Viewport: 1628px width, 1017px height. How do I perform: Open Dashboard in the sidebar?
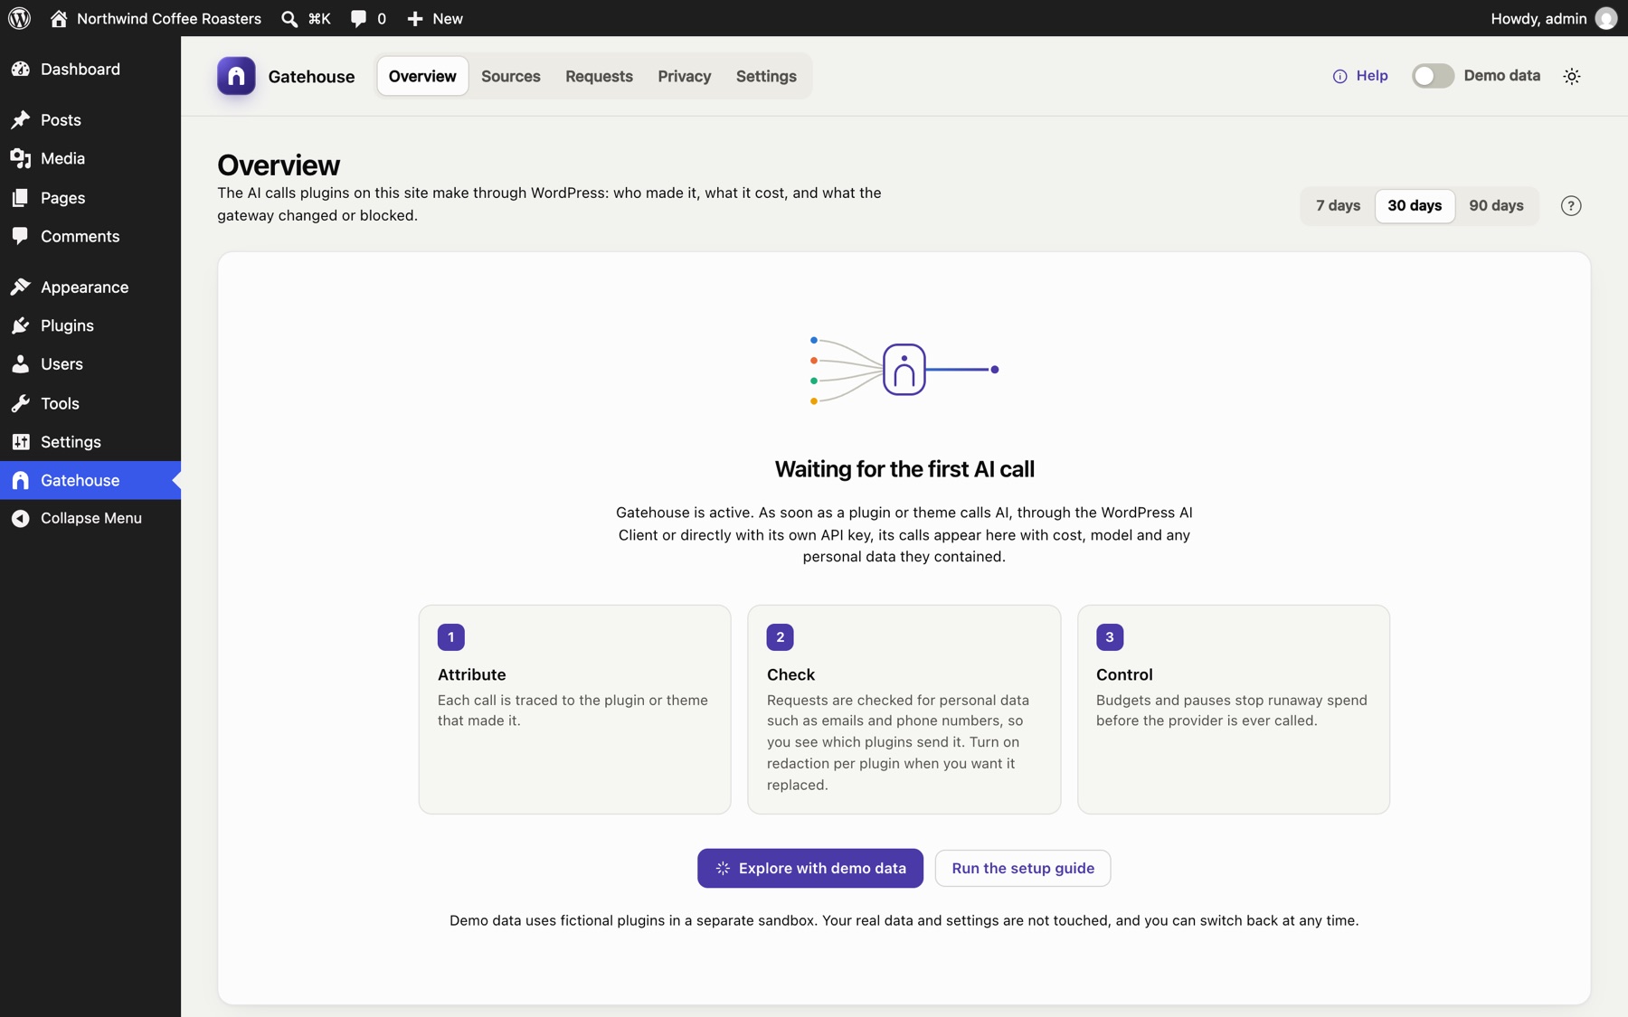click(90, 69)
